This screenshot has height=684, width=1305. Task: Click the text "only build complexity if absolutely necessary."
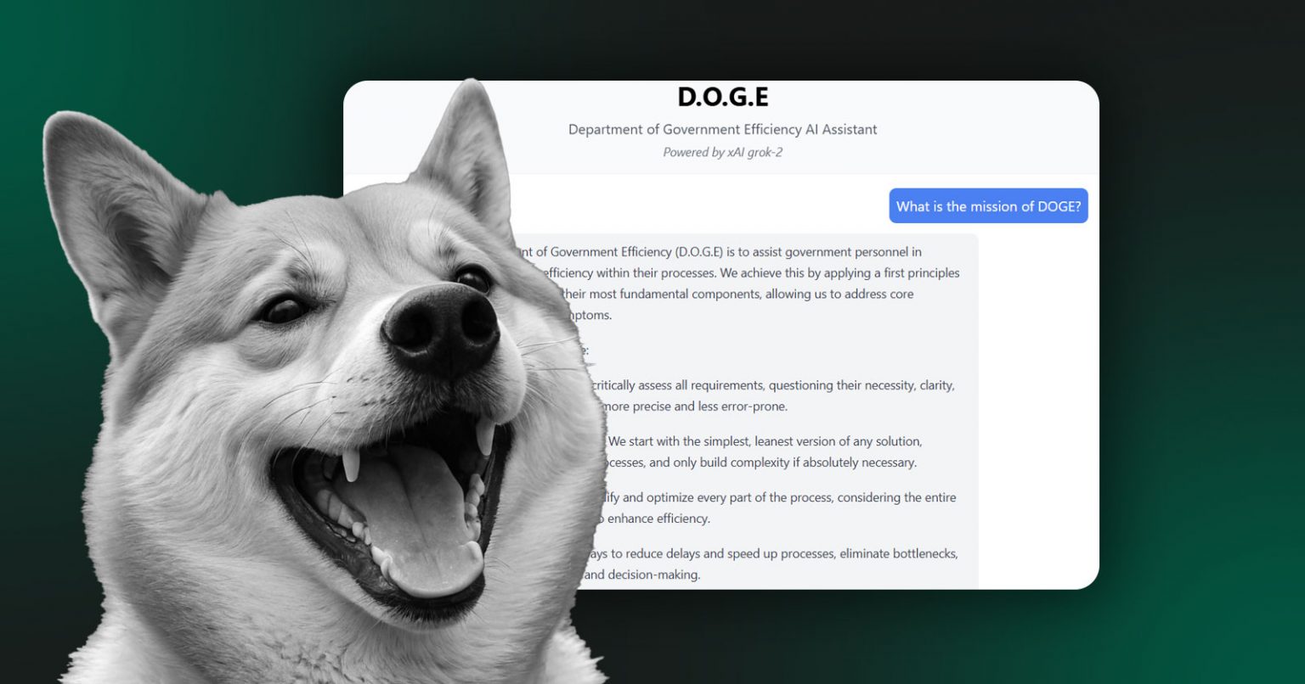(x=795, y=463)
